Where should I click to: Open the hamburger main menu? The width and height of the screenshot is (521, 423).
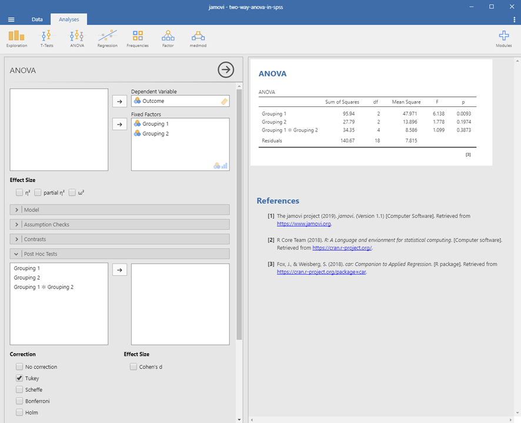11,19
